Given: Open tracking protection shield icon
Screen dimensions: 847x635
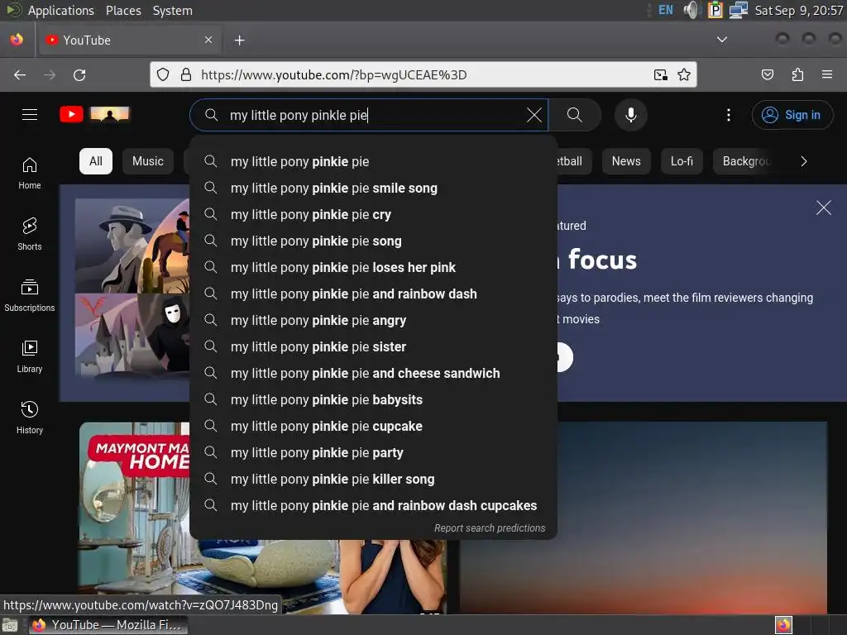Looking at the screenshot, I should (x=163, y=74).
